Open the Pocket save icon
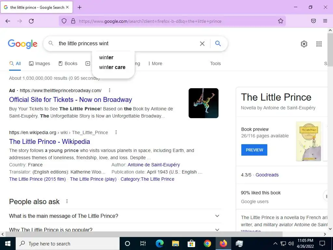This screenshot has width=333, height=250. pyautogui.click(x=313, y=21)
